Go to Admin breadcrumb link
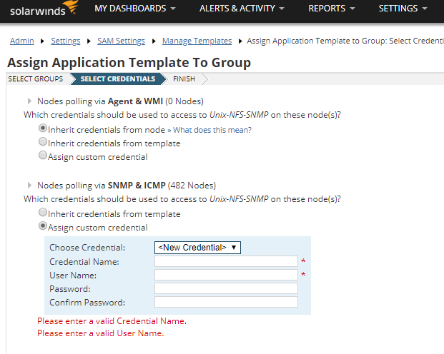Screen dimensions: 444x354 (21, 41)
